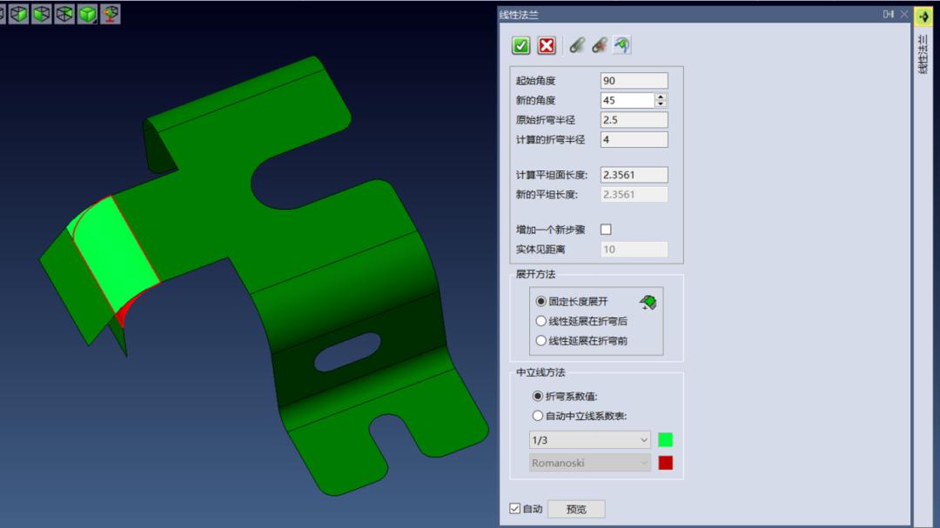The image size is (940, 528).
Task: Click the 原始折弯半径 field showing 2.5
Action: pos(634,120)
